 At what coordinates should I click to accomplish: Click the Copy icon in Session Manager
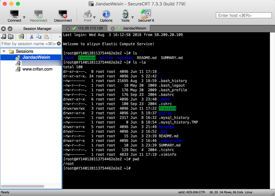(x=39, y=37)
